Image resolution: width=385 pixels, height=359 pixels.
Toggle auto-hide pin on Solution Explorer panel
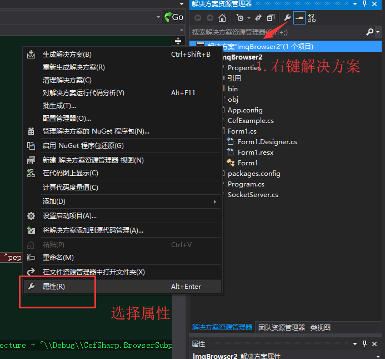364,4
